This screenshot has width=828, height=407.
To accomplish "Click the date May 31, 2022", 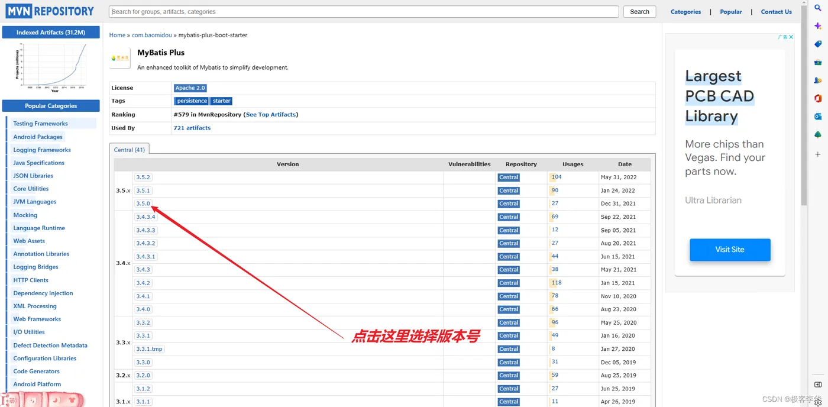I will tap(618, 177).
